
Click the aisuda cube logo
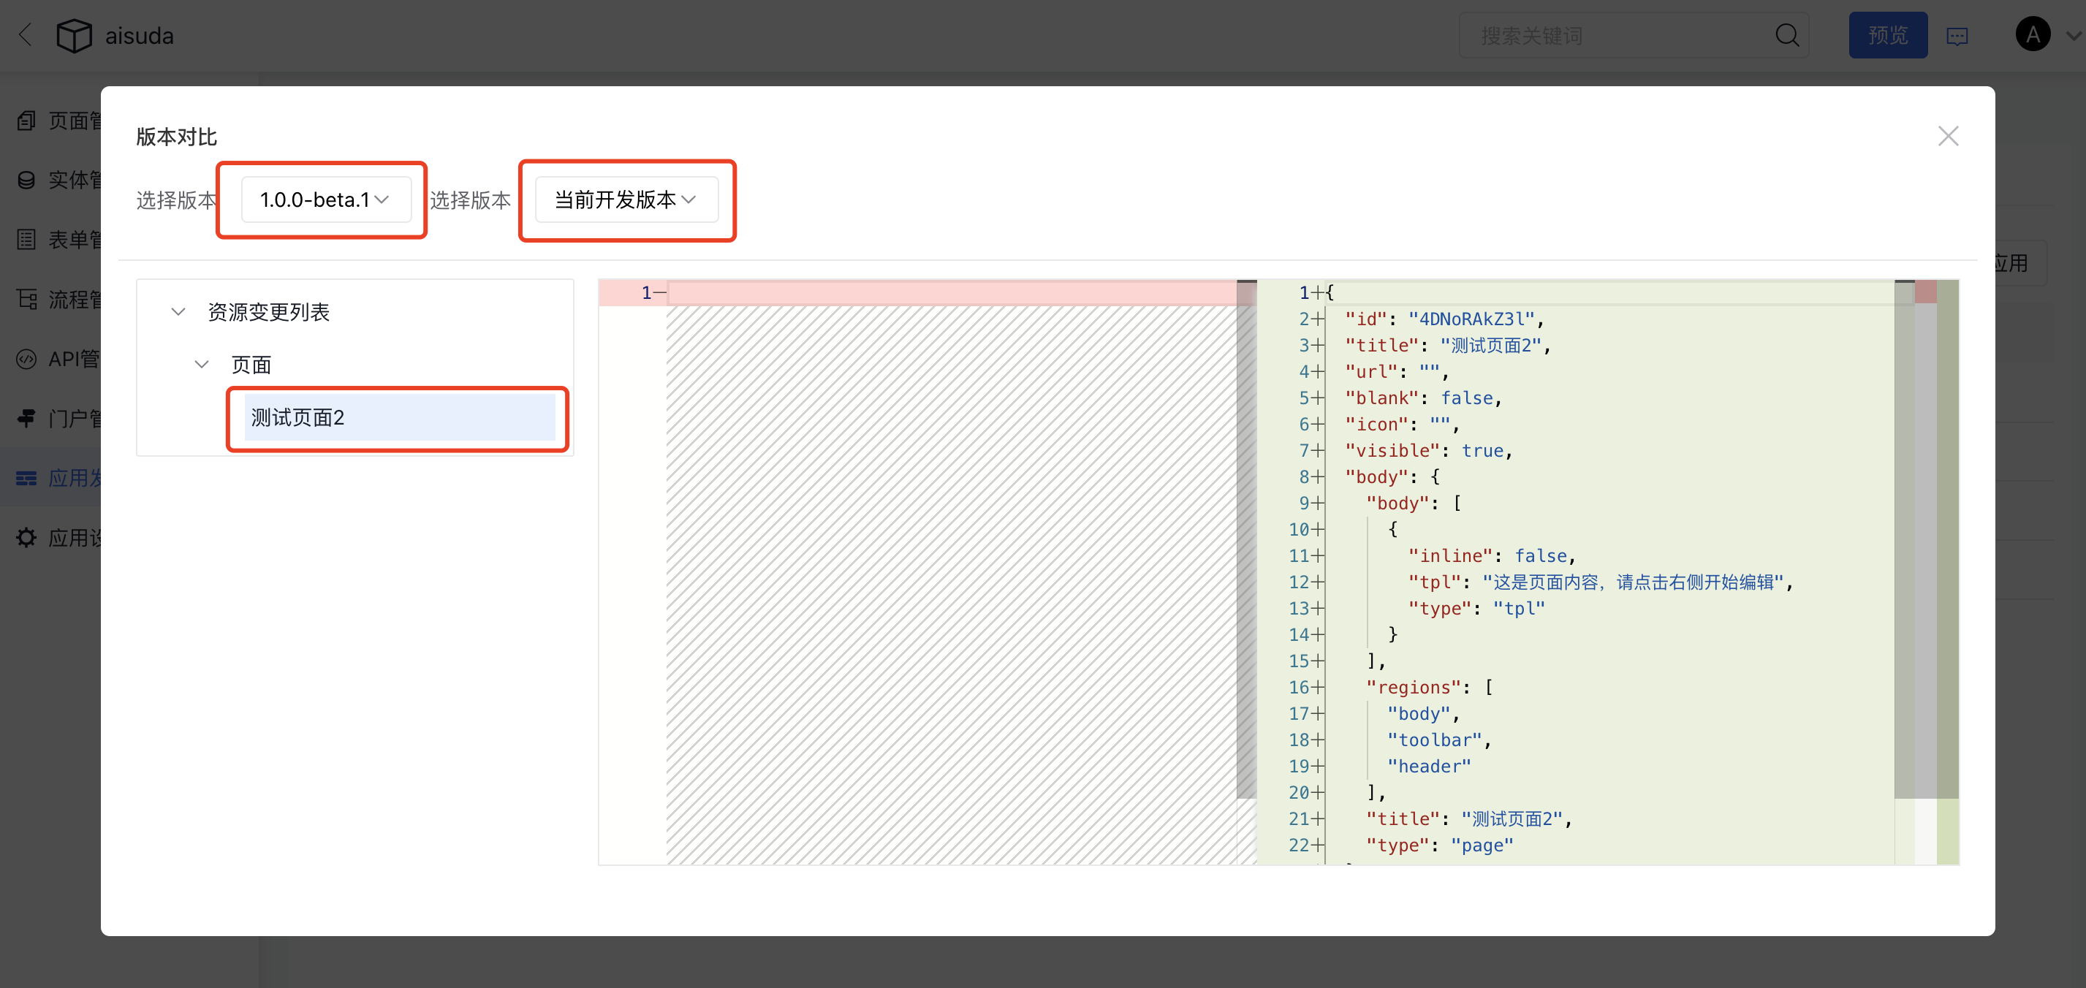[74, 36]
